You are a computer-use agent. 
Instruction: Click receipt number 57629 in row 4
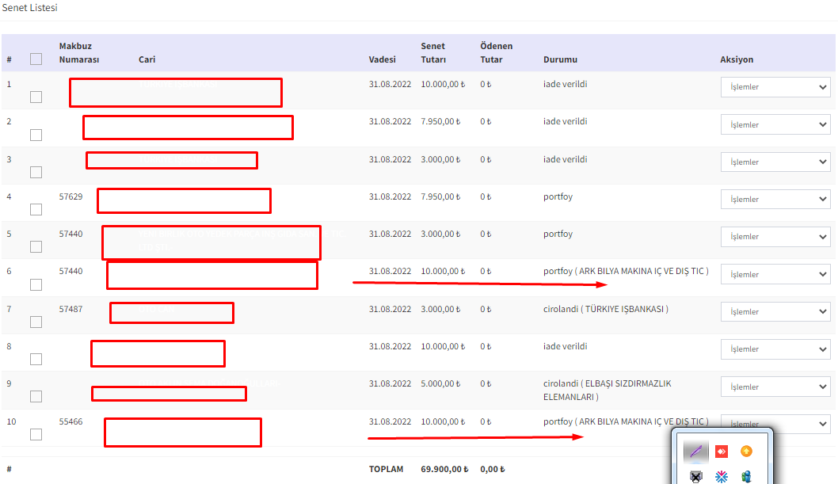pos(70,196)
